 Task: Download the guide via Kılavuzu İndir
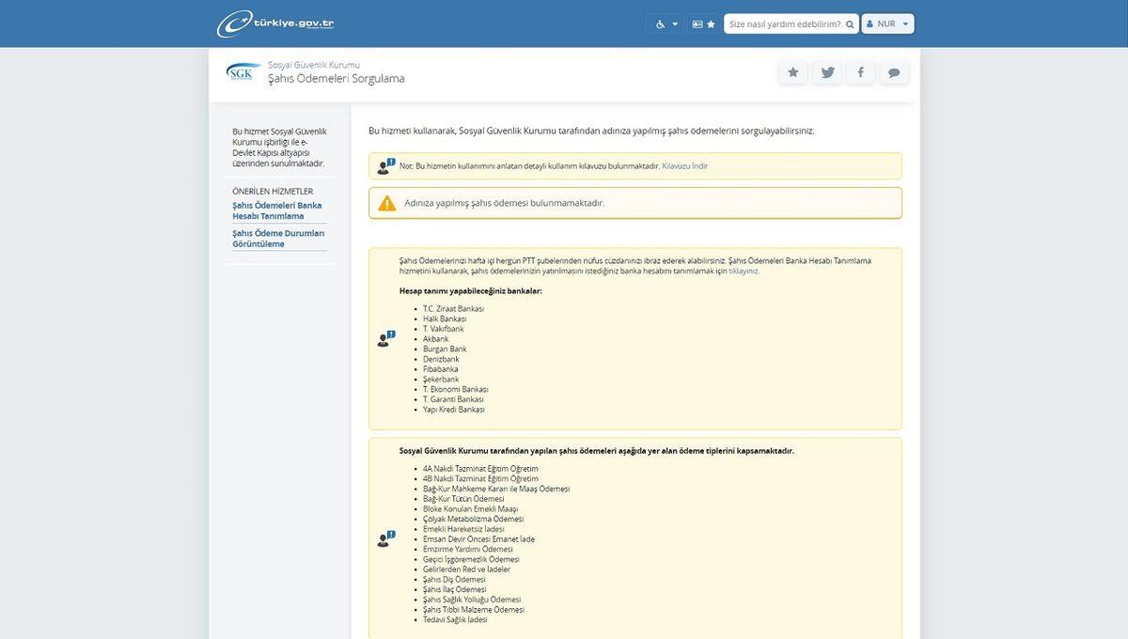[x=684, y=166]
